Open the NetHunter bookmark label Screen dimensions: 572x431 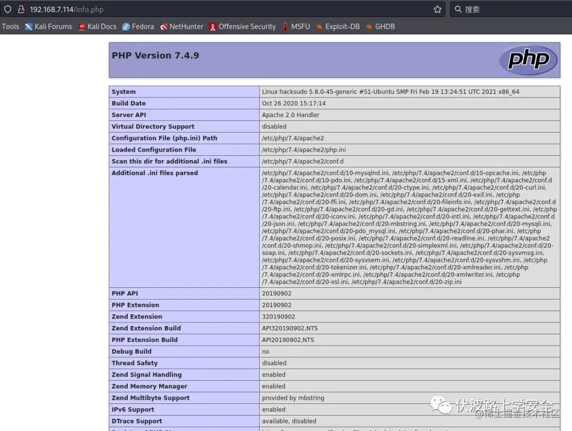pos(186,27)
